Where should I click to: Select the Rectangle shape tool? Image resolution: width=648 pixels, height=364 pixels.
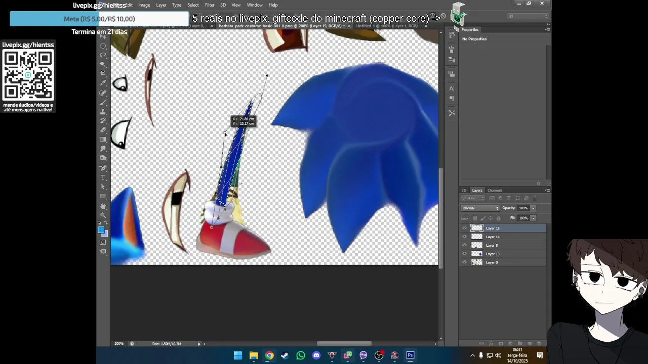pos(103,196)
